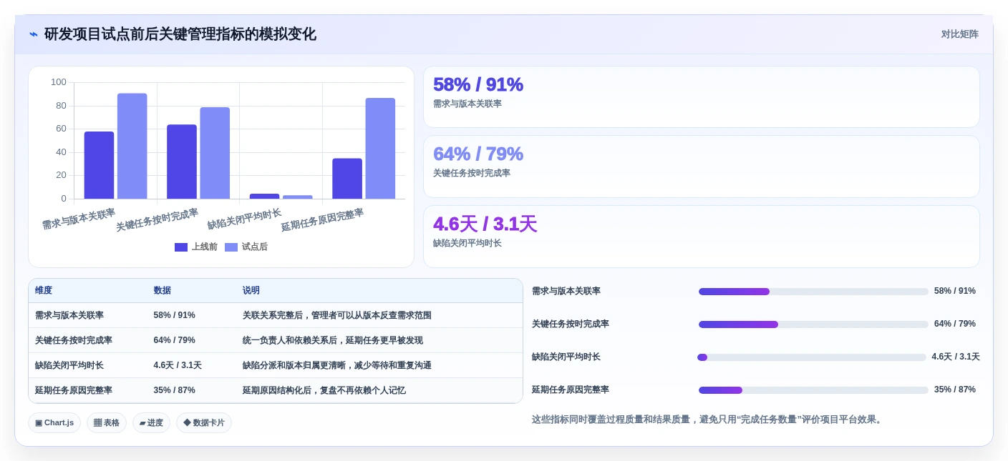Click the footer note about 完成任务数量
The height and width of the screenshot is (461, 1008).
pos(709,420)
